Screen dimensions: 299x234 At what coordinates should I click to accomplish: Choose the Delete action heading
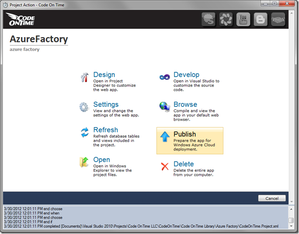(184, 164)
